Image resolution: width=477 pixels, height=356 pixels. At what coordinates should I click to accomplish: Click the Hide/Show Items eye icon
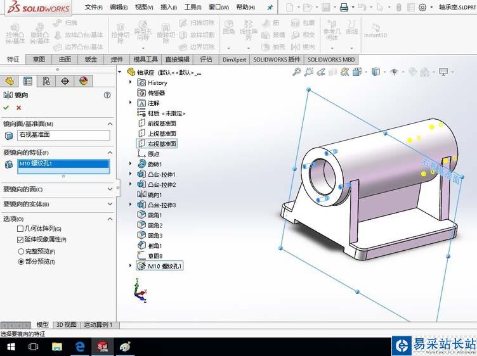click(x=395, y=72)
